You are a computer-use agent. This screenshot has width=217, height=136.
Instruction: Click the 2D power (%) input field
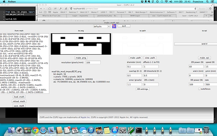point(196,67)
